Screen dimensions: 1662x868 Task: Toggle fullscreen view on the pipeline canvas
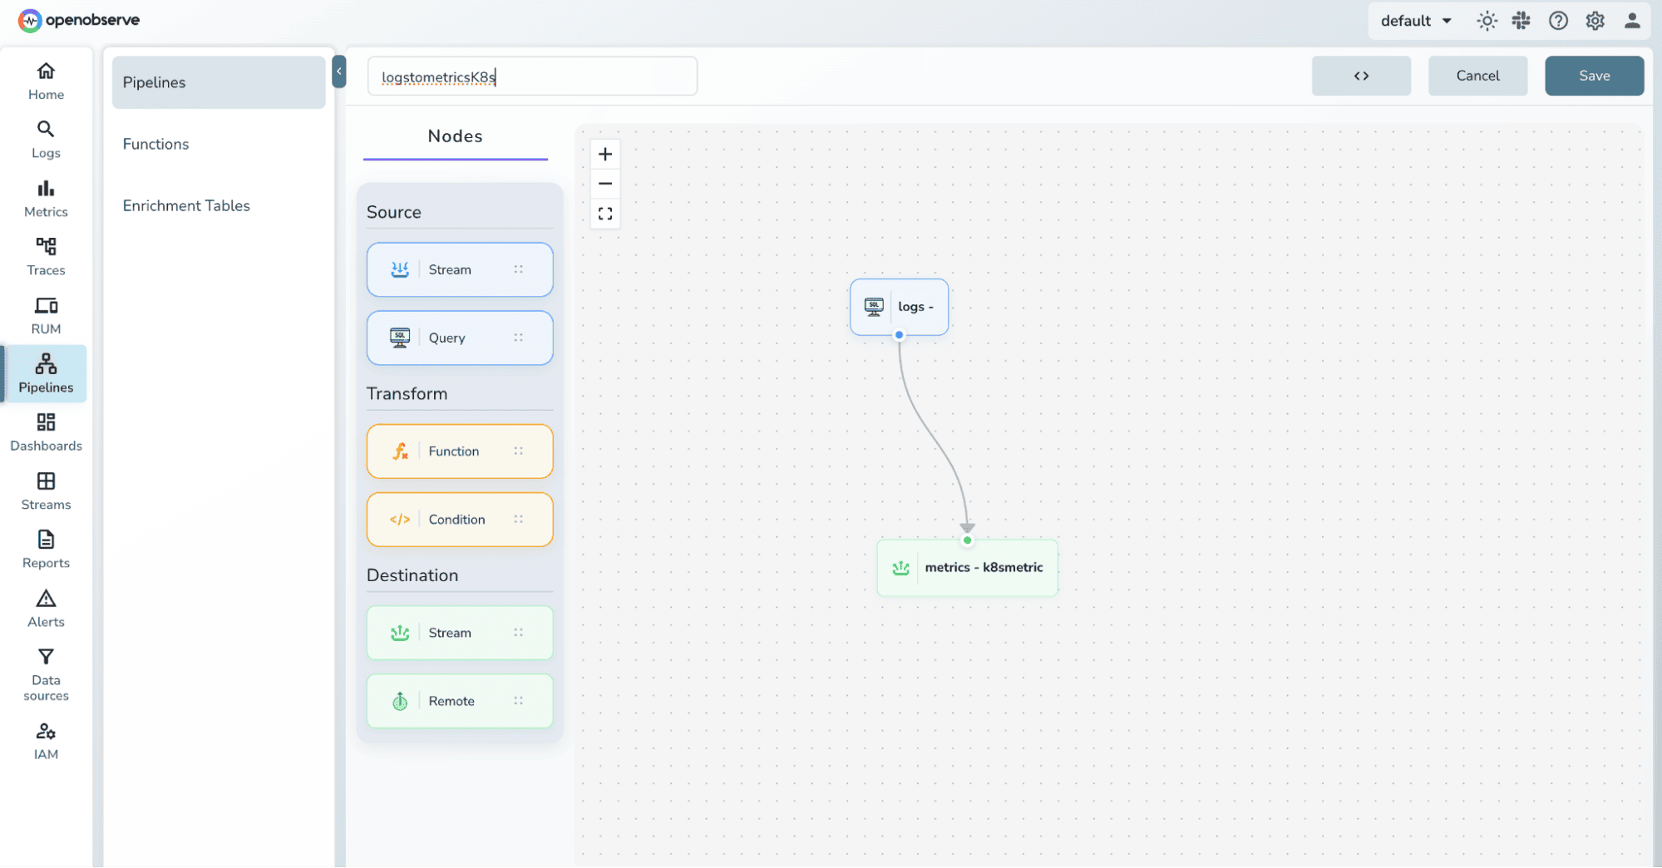pyautogui.click(x=605, y=214)
